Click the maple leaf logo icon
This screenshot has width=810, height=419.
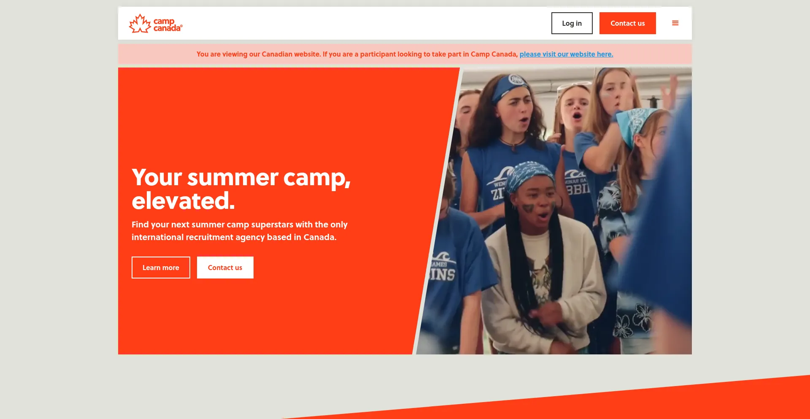point(140,23)
